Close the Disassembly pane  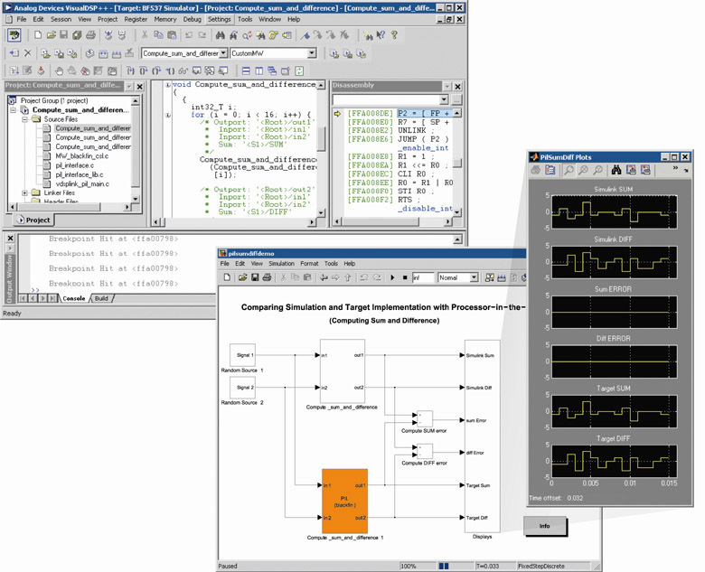point(457,86)
